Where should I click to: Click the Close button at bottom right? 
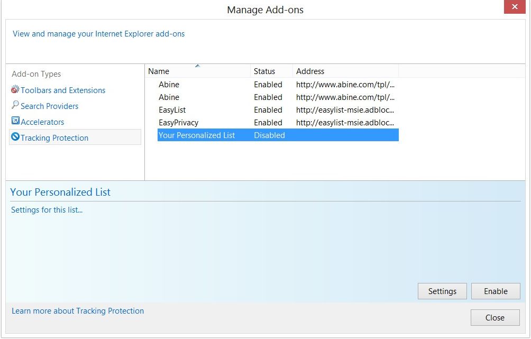tap(495, 318)
